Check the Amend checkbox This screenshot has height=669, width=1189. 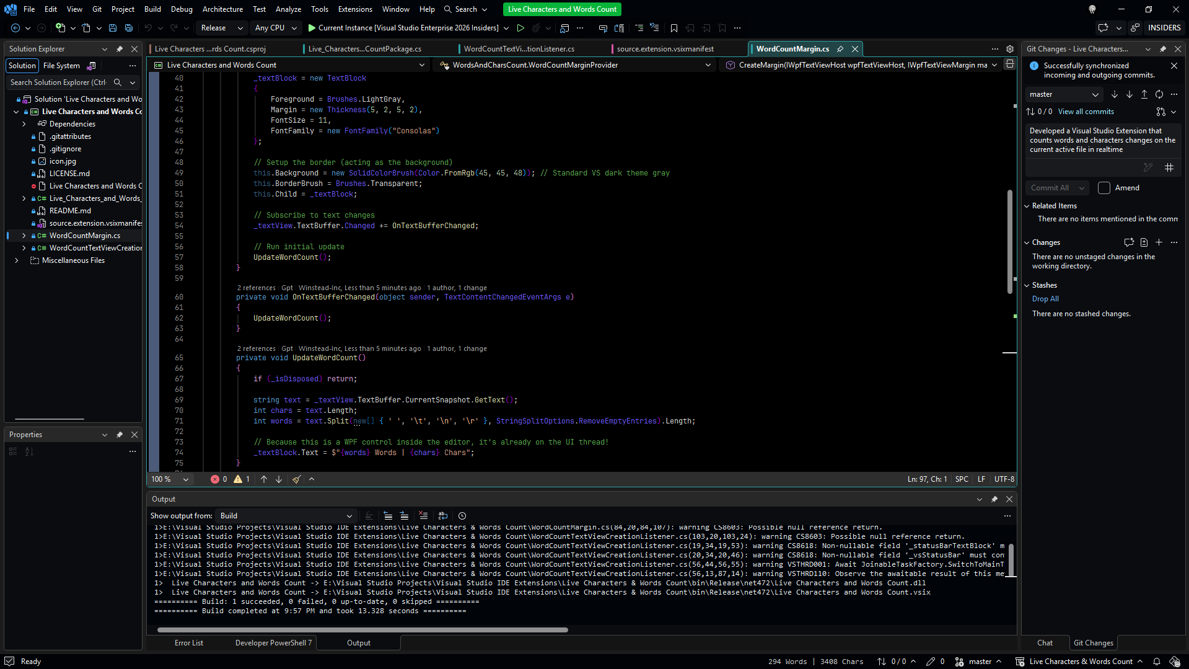pos(1104,188)
